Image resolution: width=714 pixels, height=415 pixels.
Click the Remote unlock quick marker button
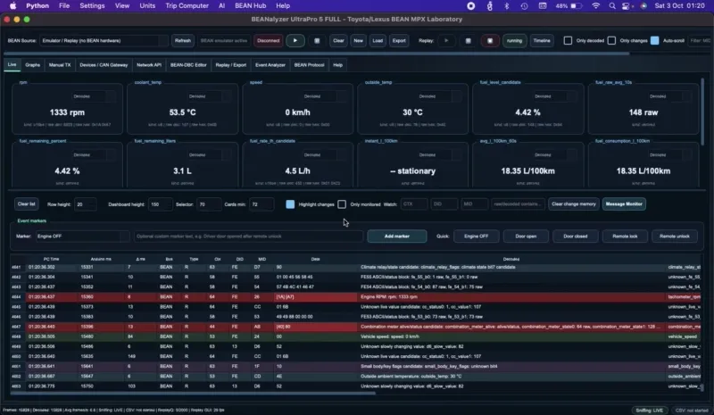[x=675, y=236]
